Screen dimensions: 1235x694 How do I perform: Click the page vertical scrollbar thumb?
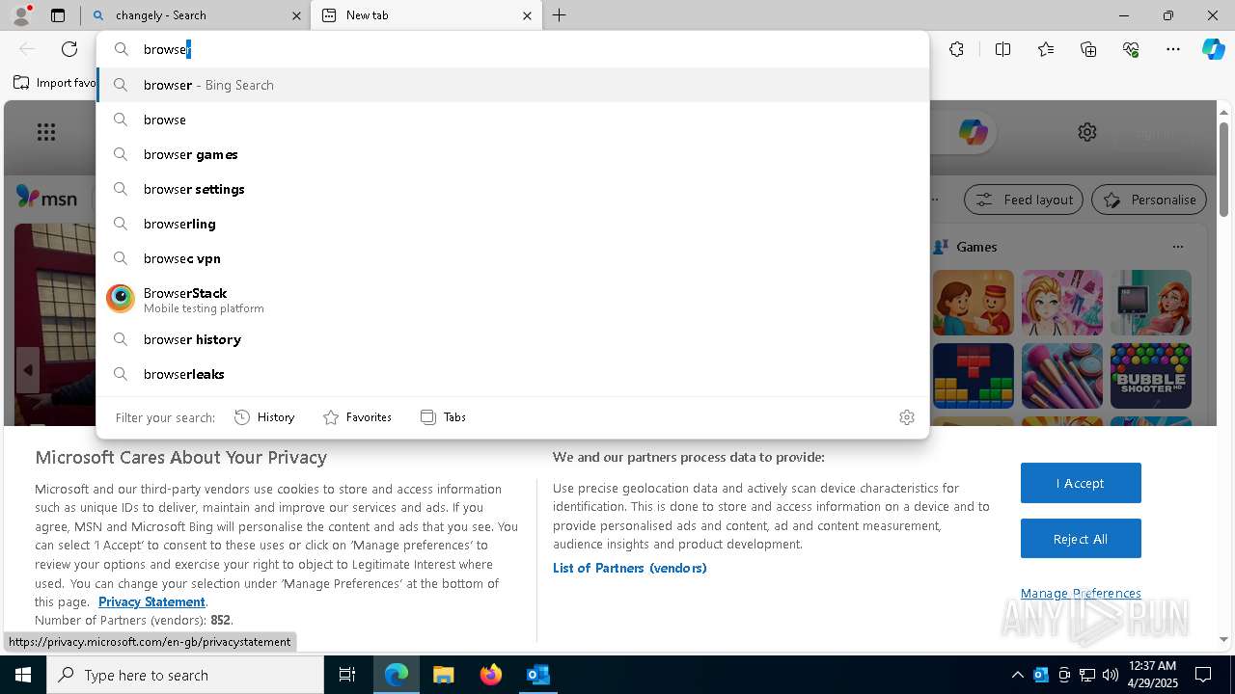coord(1224,169)
